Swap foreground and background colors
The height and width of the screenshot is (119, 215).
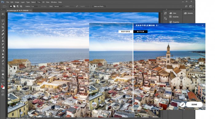click(x=4, y=84)
